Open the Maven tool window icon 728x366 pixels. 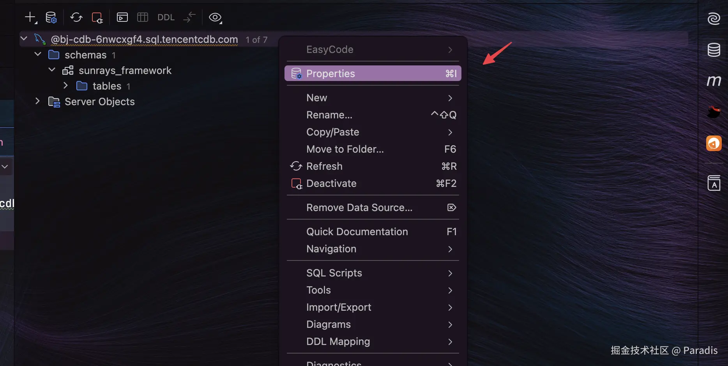pos(714,81)
